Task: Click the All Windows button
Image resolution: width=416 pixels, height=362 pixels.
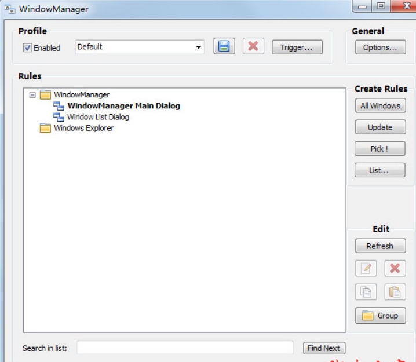Action: point(381,105)
